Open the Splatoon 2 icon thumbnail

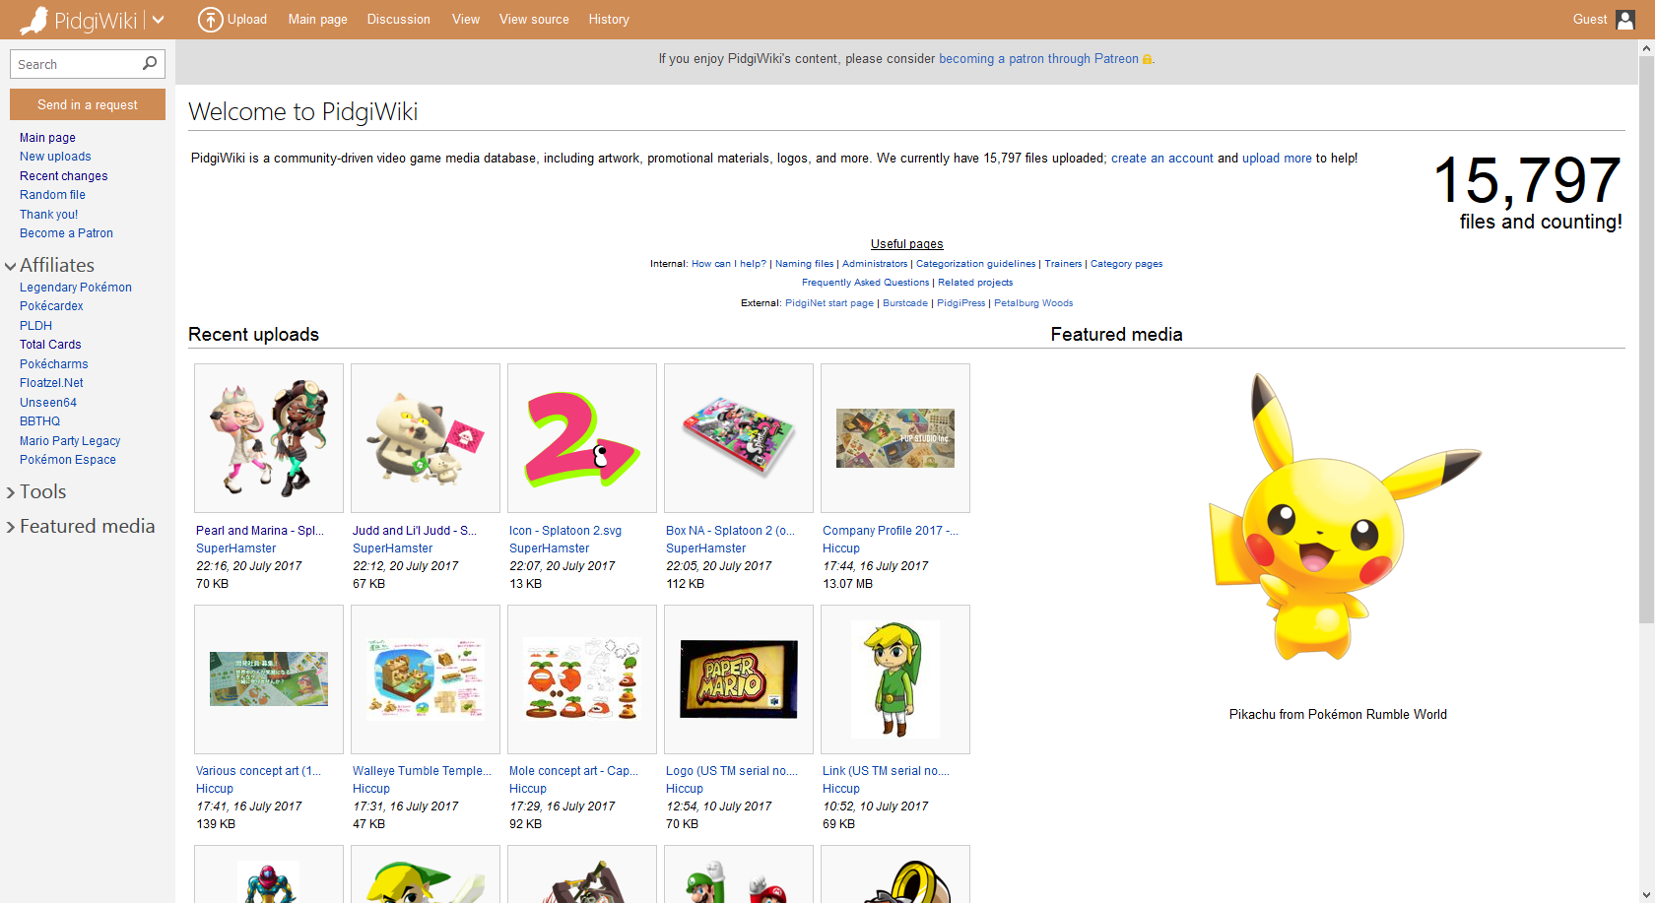pyautogui.click(x=582, y=438)
